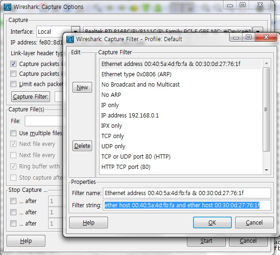
Task: Open Help in Capture Options window
Action: tap(26, 241)
